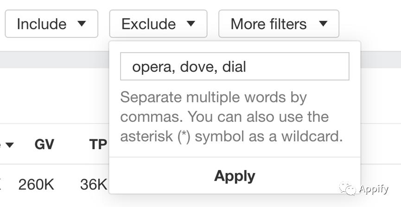401x207 pixels.
Task: Focus the exclude keywords input field
Action: coord(234,67)
